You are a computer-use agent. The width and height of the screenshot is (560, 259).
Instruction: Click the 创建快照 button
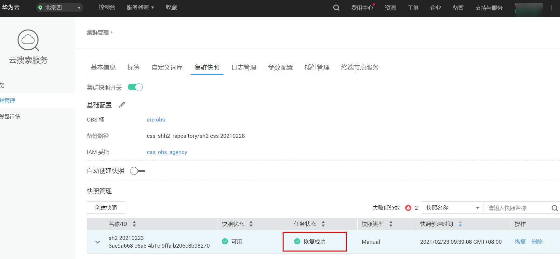[x=106, y=208]
